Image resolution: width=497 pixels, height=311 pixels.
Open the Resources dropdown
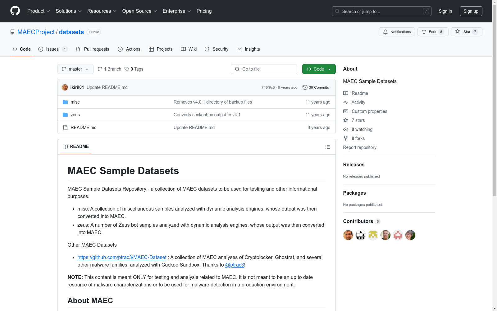(102, 11)
